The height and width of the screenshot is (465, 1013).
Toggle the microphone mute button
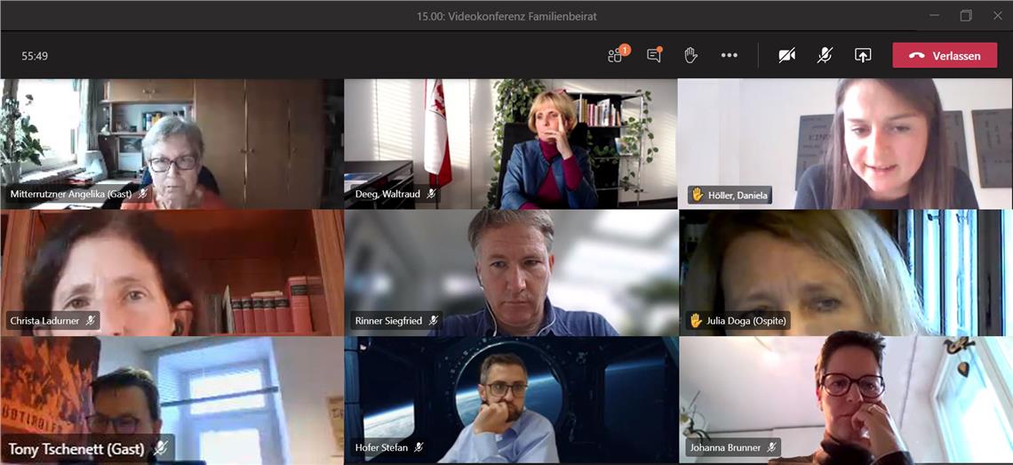coord(825,55)
